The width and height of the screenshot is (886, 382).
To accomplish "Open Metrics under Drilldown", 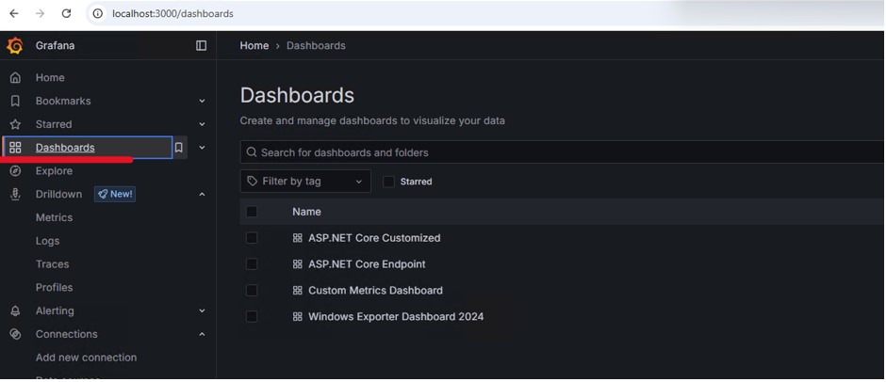I will [x=54, y=218].
